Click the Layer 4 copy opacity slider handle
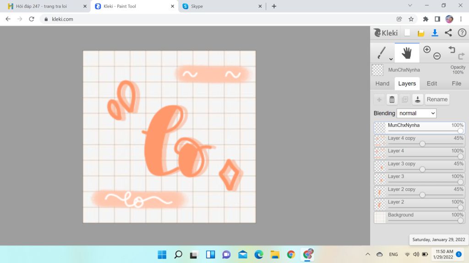Screen dimensions: 469x263 click(422, 144)
